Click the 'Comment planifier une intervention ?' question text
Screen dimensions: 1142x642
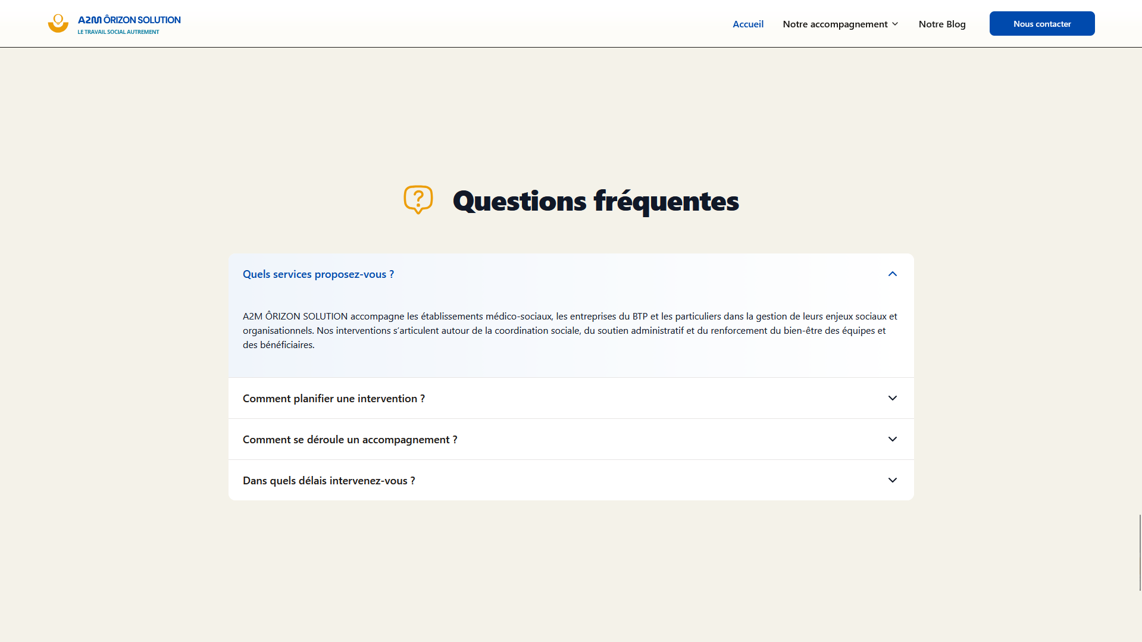(333, 398)
